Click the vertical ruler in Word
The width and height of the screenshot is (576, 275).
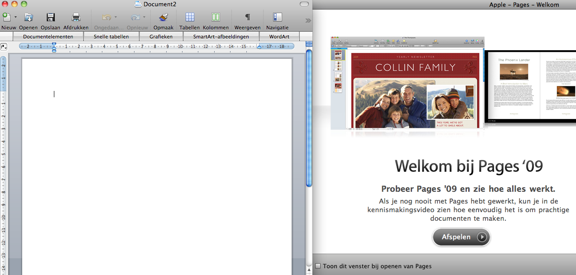(x=4, y=165)
